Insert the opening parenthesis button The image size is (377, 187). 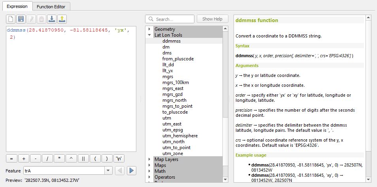click(x=95, y=159)
